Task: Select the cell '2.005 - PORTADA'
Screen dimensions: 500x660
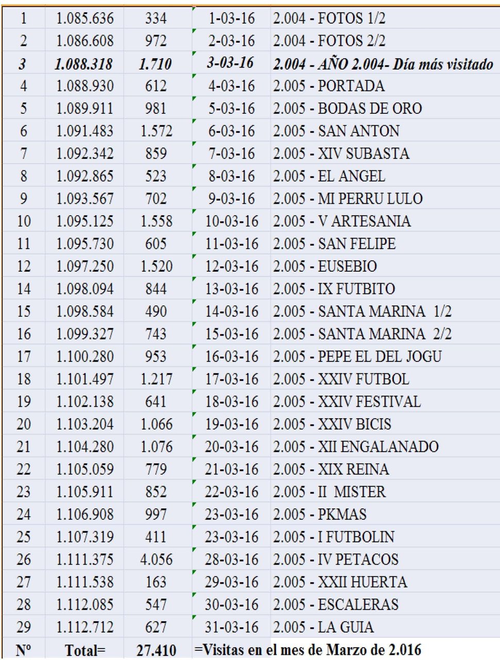Action: pyautogui.click(x=385, y=86)
